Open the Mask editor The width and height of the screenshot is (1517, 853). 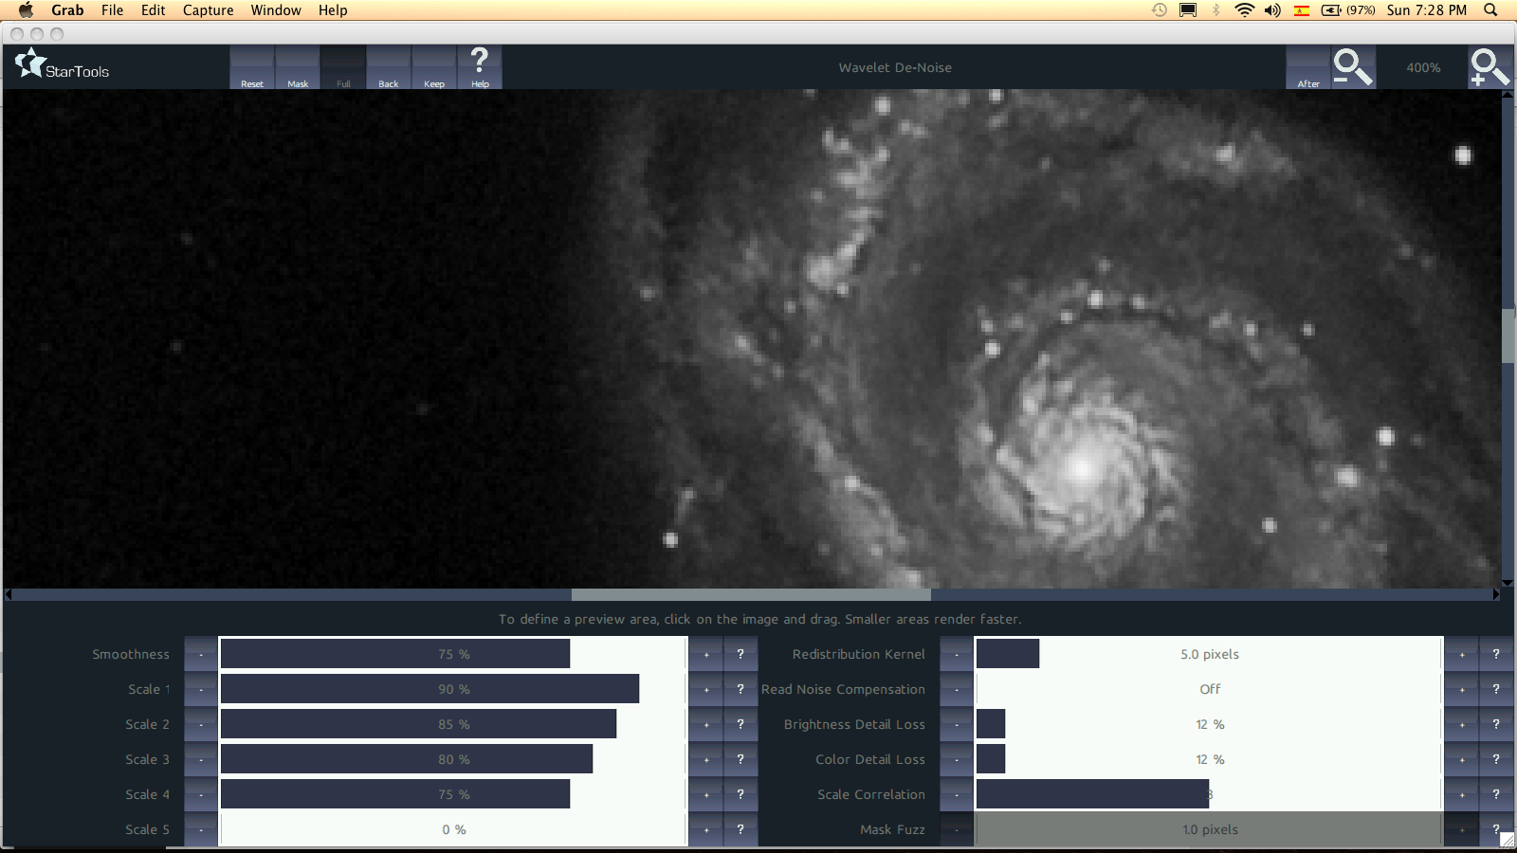click(298, 68)
